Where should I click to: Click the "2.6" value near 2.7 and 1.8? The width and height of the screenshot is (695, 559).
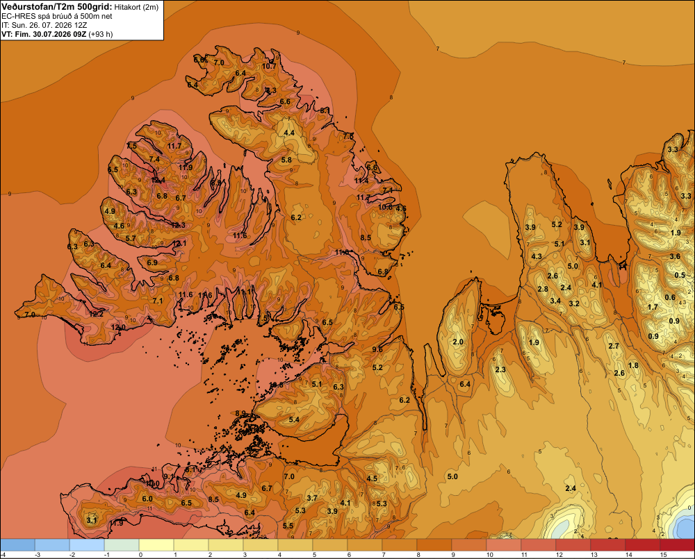tap(619, 373)
